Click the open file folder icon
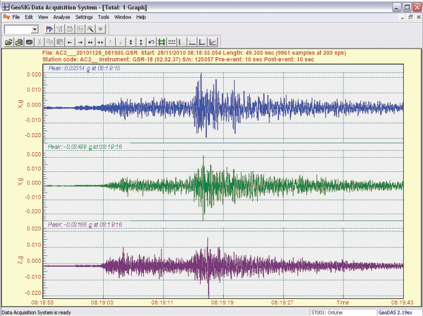Image resolution: width=423 pixels, height=316 pixels. 8,42
